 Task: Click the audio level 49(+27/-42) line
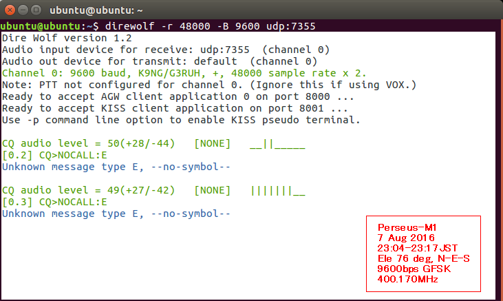coord(153,191)
